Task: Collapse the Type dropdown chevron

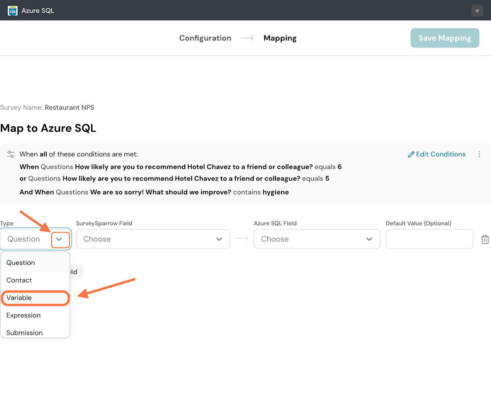Action: coord(60,239)
